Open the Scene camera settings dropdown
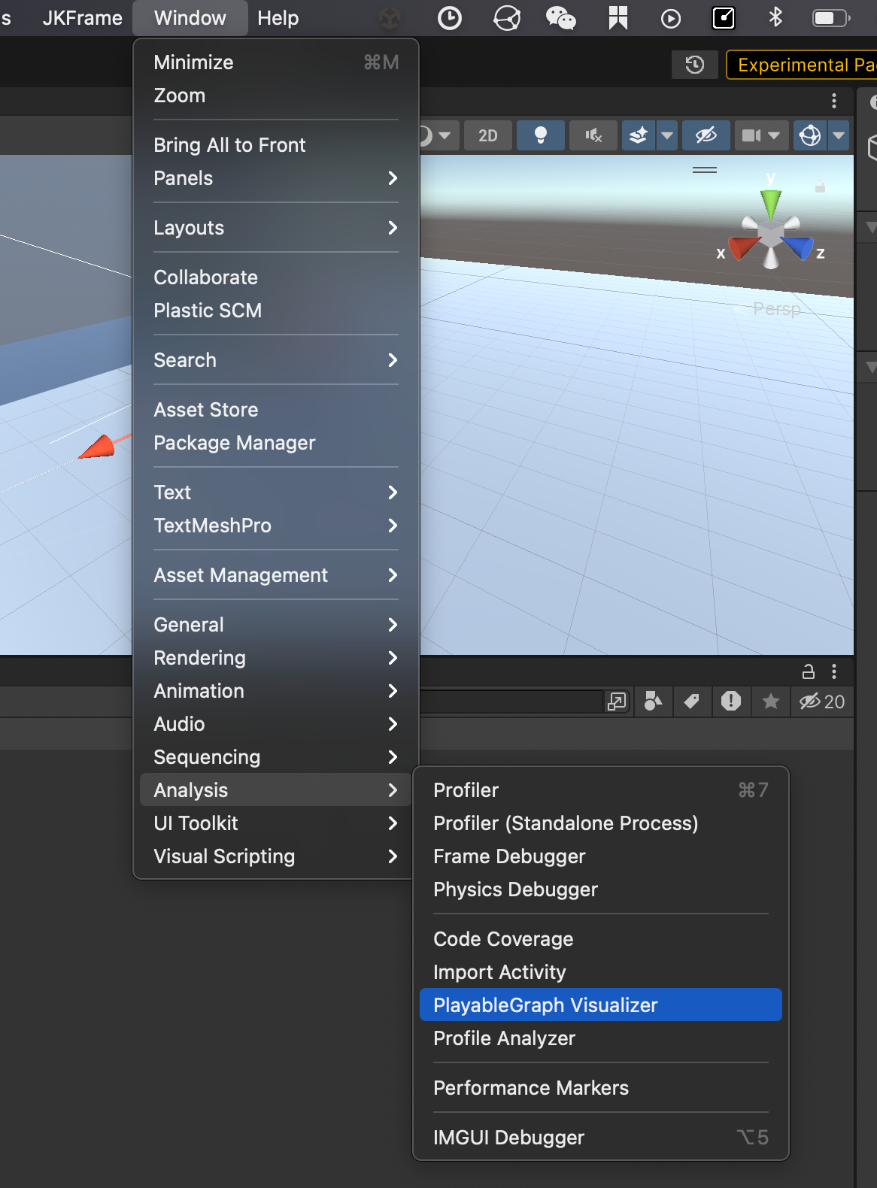This screenshot has height=1188, width=877. pyautogui.click(x=761, y=135)
